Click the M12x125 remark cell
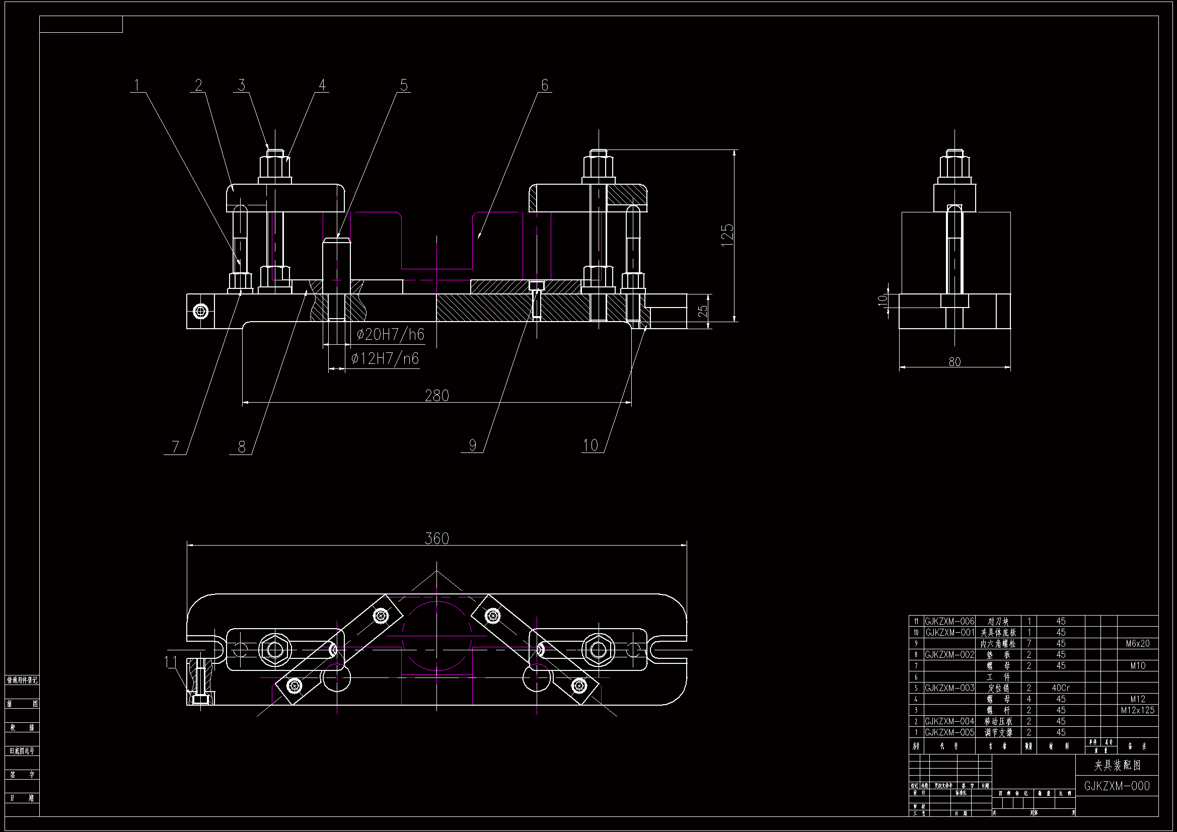The width and height of the screenshot is (1177, 832). [x=1137, y=710]
